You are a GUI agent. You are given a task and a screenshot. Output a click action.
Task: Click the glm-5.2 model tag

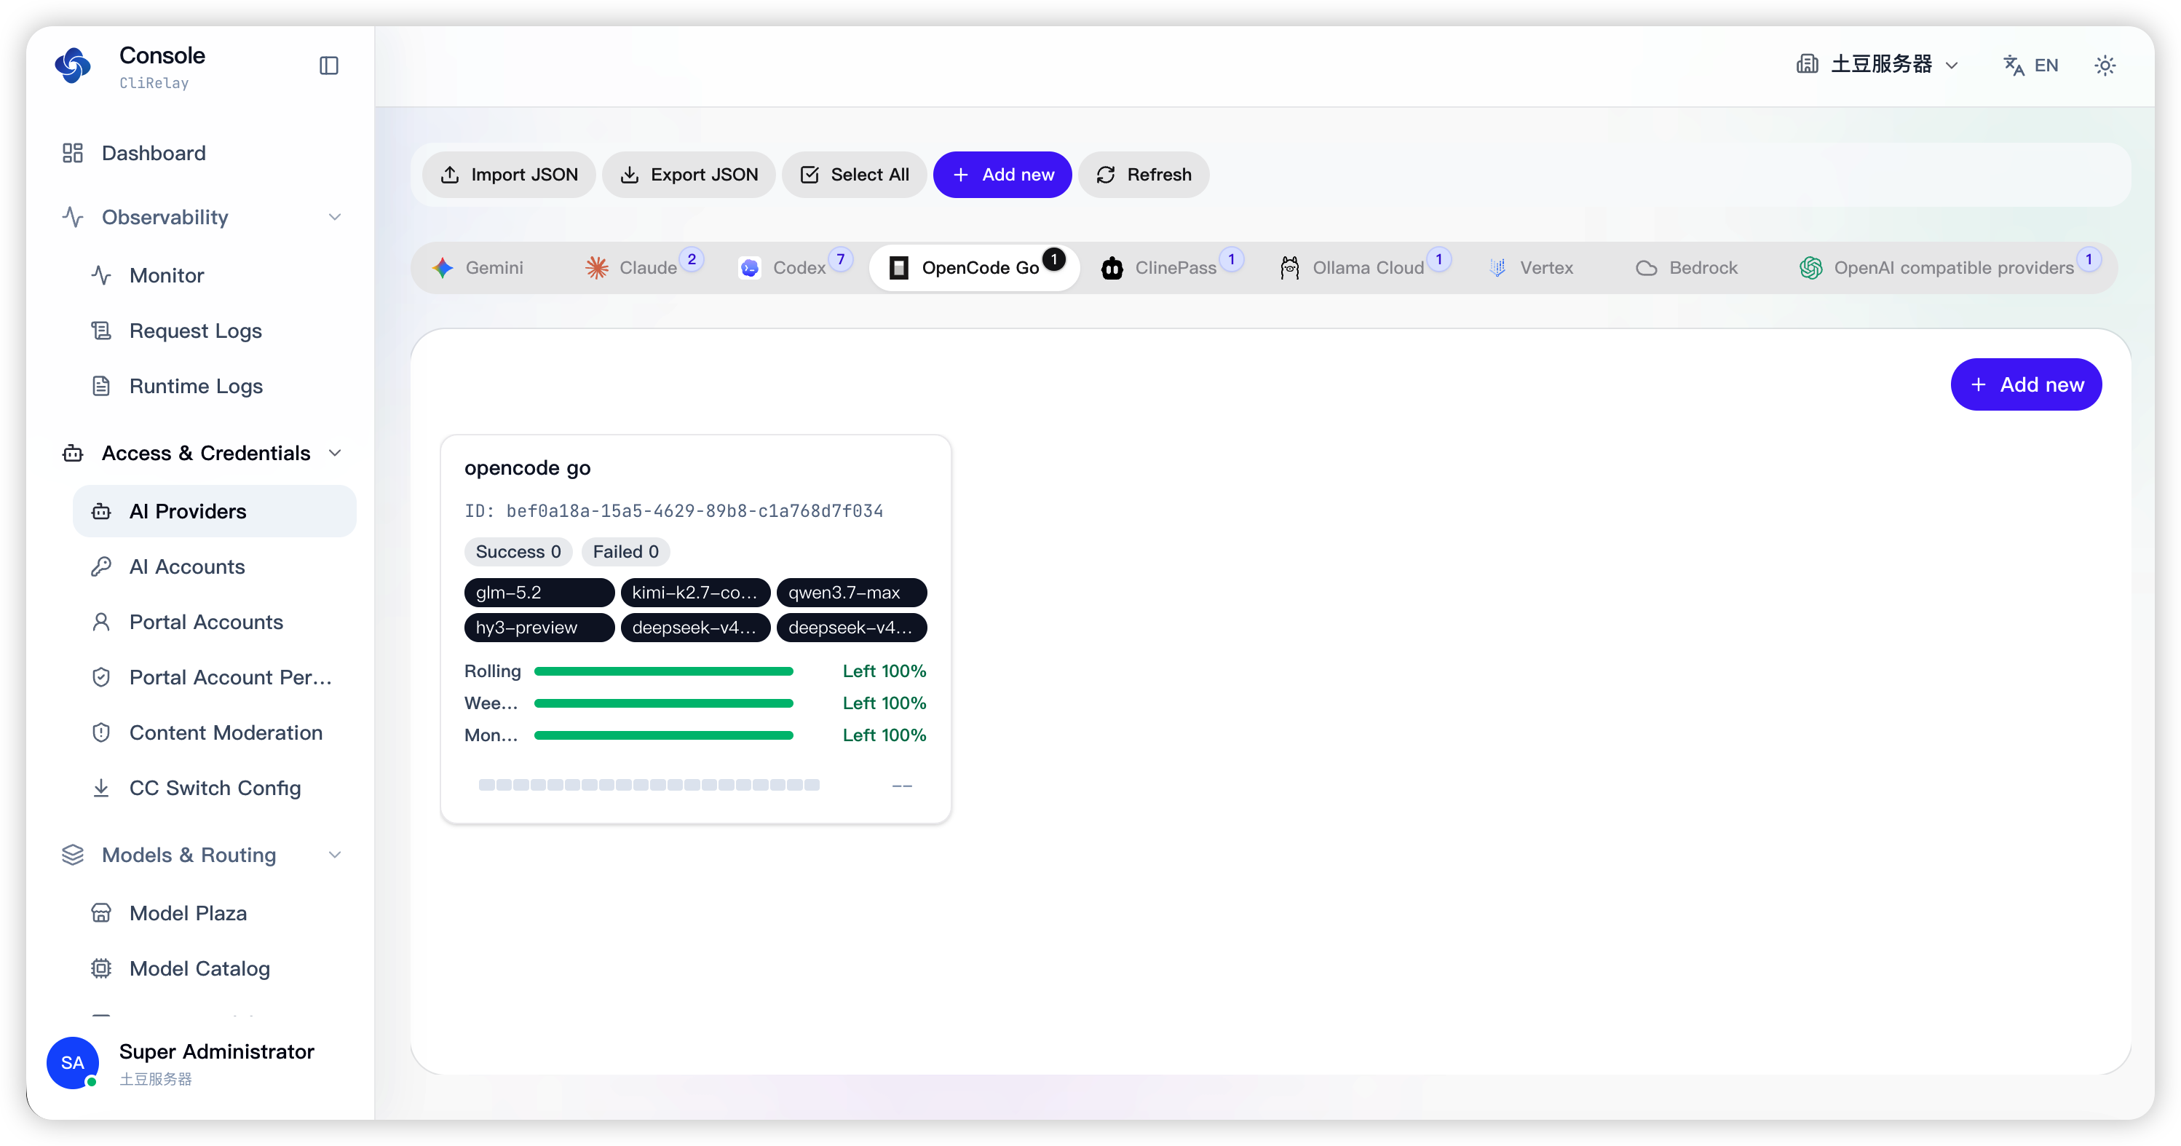[539, 593]
